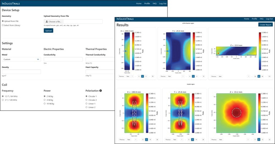Click Log Out in Device Setup navbar
This screenshot has width=275, height=144.
(x=163, y=4)
